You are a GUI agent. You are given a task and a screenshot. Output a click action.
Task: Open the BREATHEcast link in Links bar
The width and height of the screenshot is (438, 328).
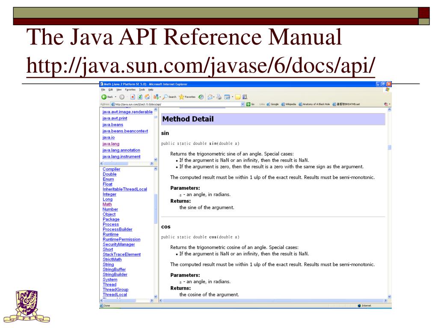pos(346,104)
